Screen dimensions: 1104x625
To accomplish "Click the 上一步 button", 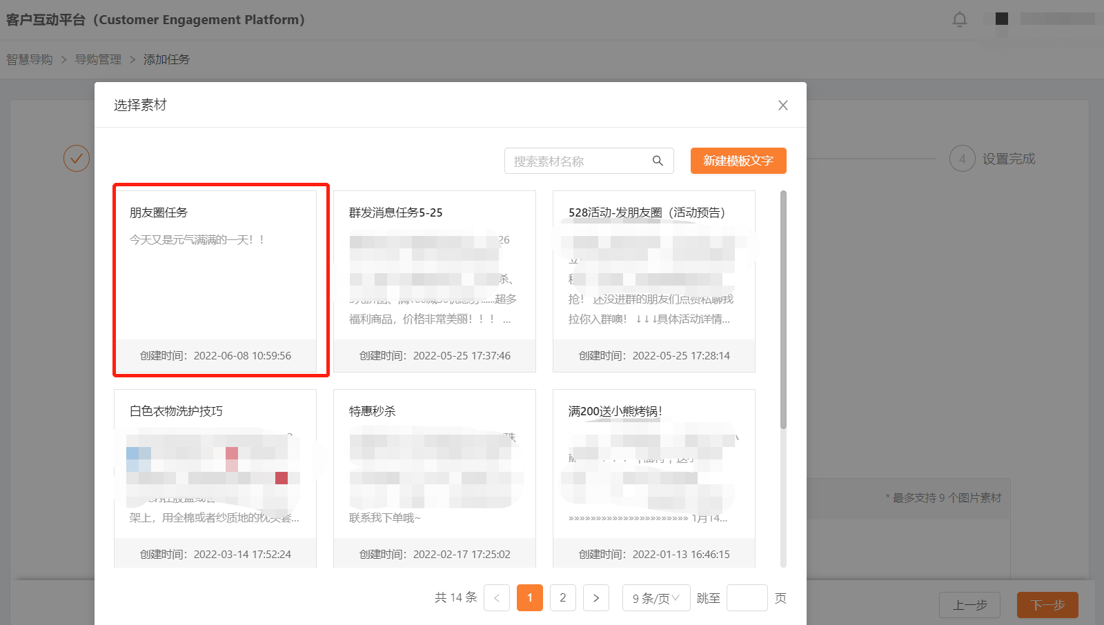I will click(x=969, y=605).
